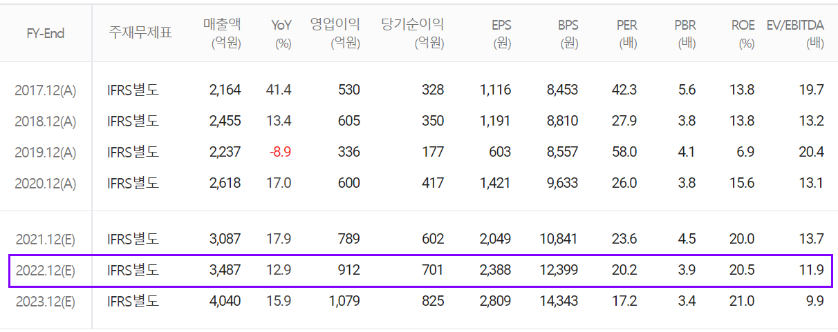Click PER value 58.0
This screenshot has height=332, width=838.
click(624, 152)
